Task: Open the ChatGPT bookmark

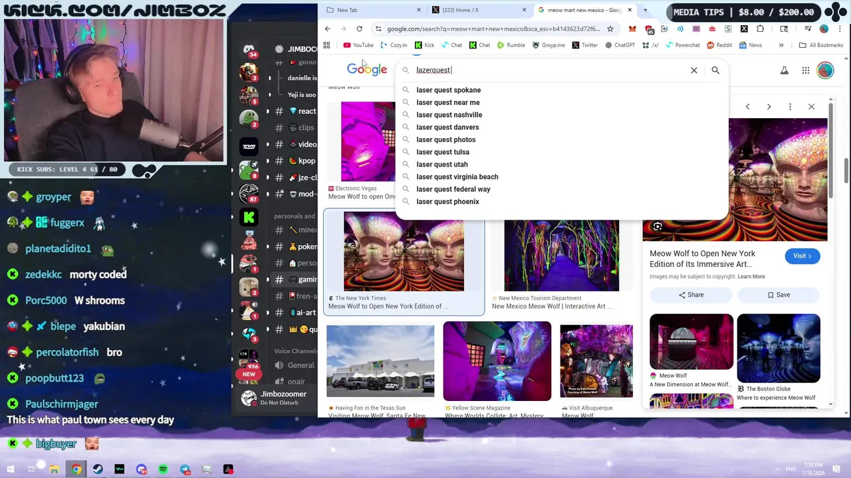Action: 620,45
